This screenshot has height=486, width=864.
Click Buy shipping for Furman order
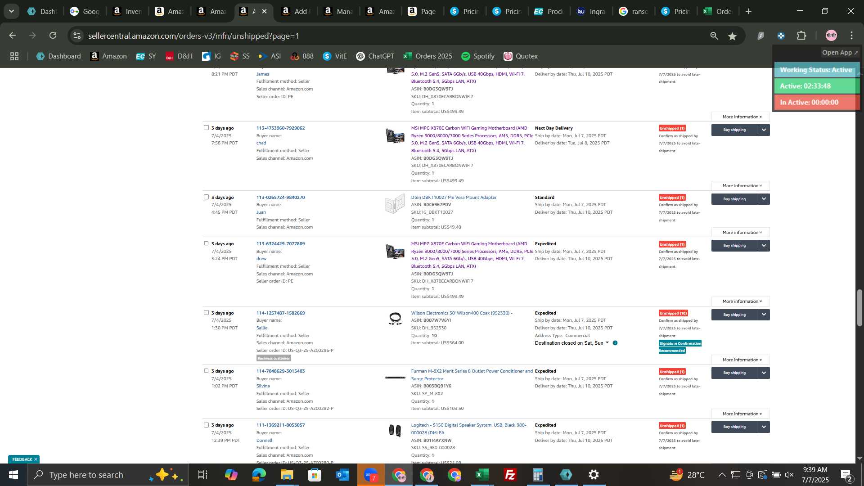(x=734, y=373)
